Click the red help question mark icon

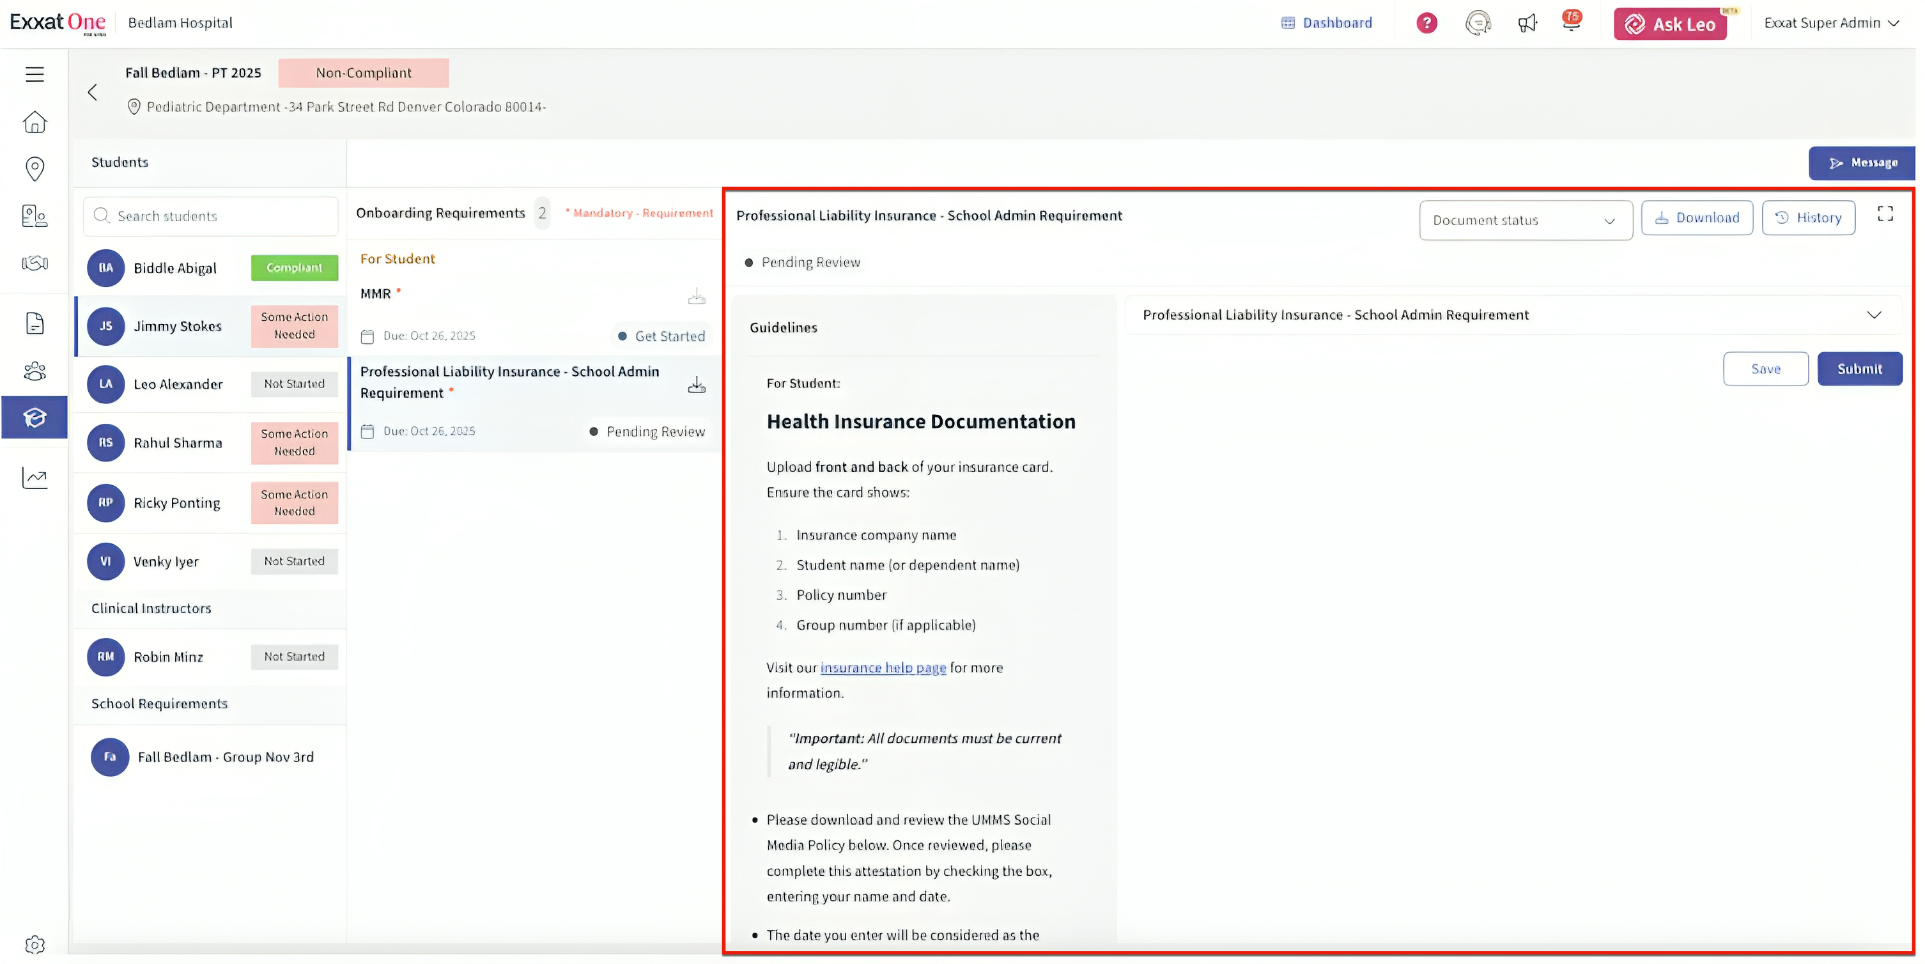1426,23
